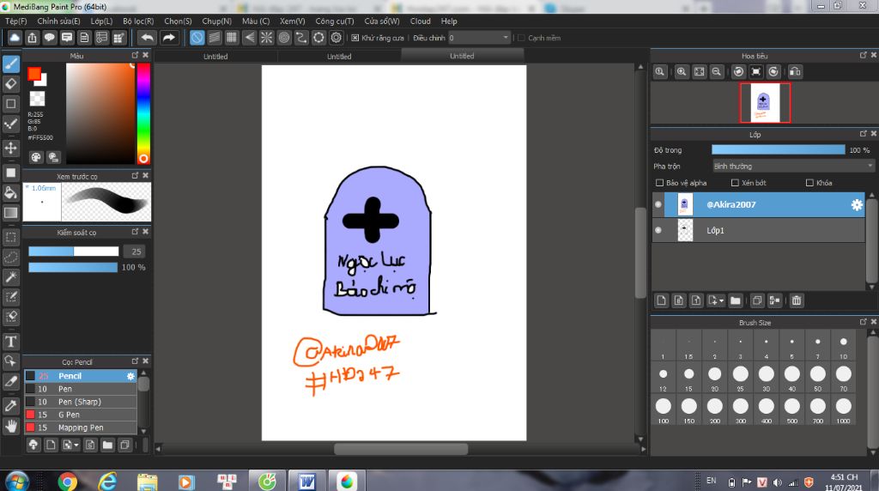Select the Eraser tool

pyautogui.click(x=10, y=84)
